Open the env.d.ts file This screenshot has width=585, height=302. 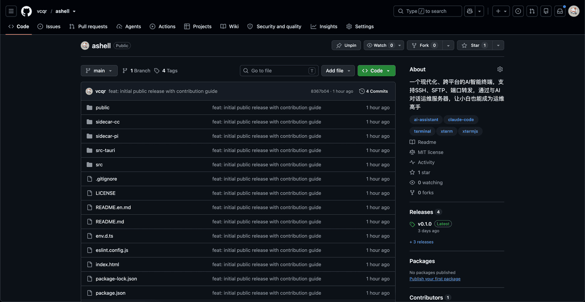pyautogui.click(x=104, y=236)
